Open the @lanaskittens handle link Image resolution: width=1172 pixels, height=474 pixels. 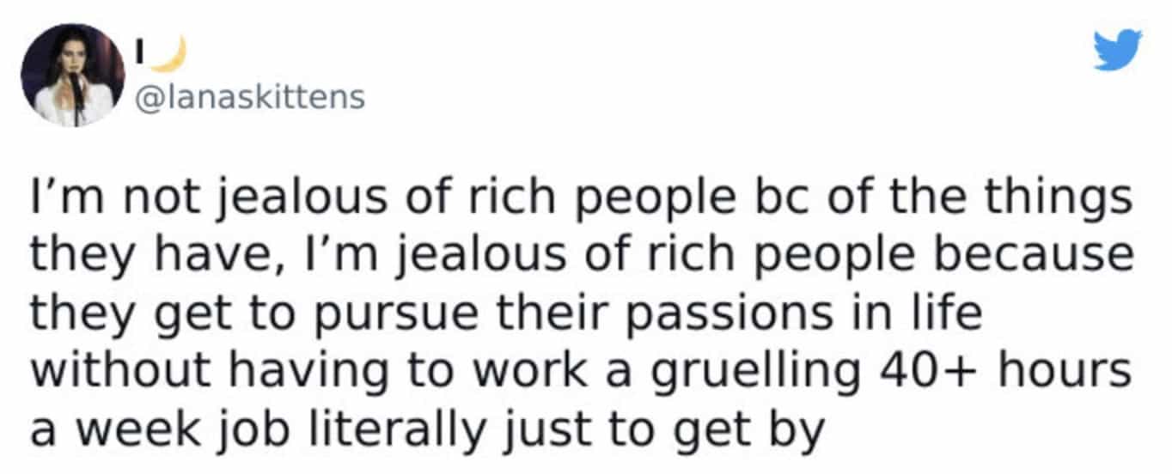(248, 98)
